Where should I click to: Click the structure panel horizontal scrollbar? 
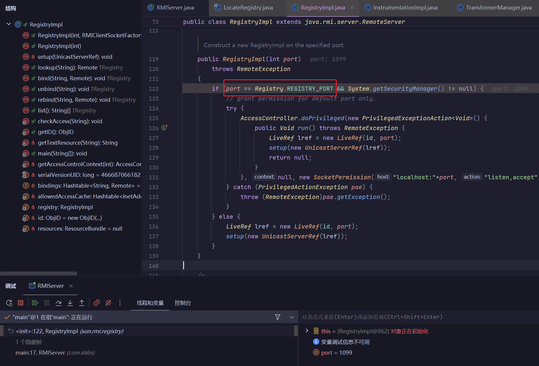pyautogui.click(x=39, y=273)
